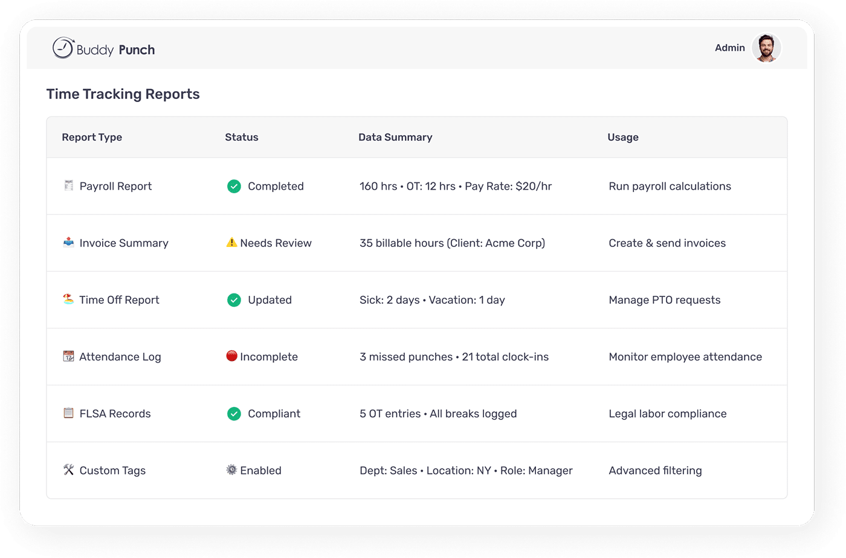The height and width of the screenshot is (558, 846).
Task: Click the Admin profile avatar
Action: coord(766,48)
